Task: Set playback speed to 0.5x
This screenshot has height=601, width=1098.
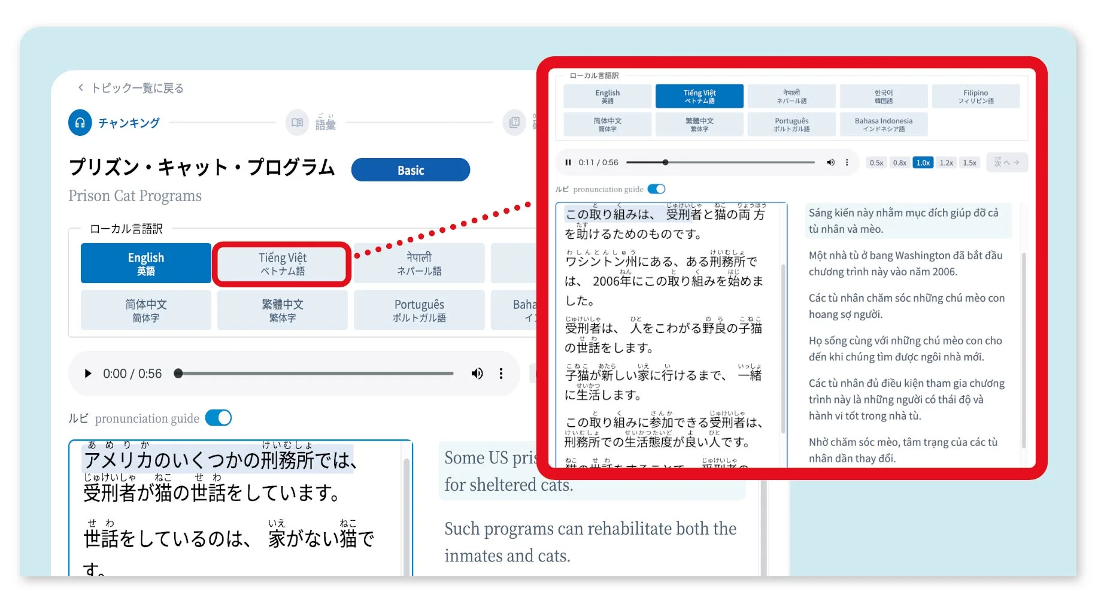Action: pyautogui.click(x=876, y=163)
